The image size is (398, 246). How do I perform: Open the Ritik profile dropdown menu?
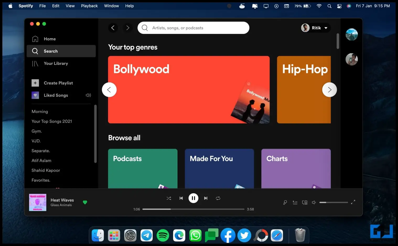[315, 28]
